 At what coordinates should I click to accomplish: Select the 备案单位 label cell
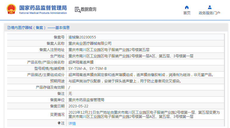click(37, 100)
